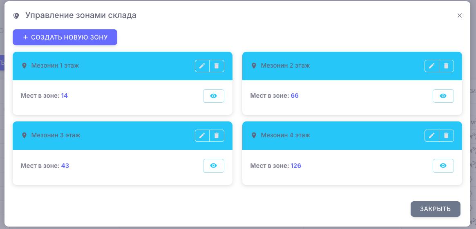This screenshot has width=476, height=229.
Task: Delete the Мезонин 2 этаж zone
Action: coord(447,66)
